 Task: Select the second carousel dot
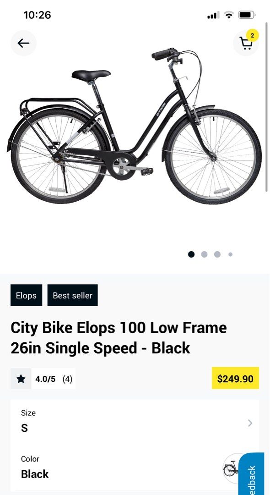pos(204,254)
